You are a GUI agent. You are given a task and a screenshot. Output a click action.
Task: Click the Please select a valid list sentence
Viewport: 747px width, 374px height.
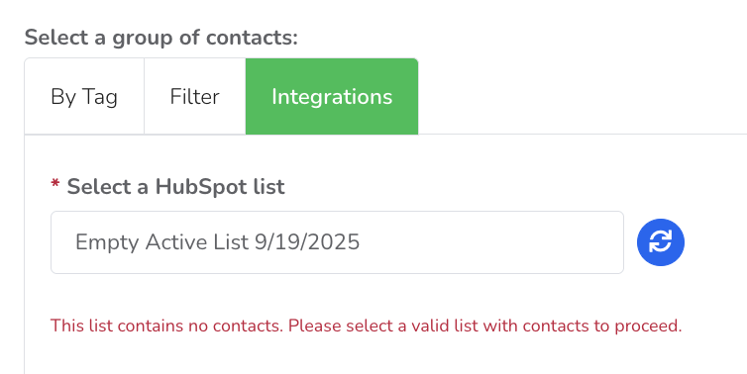click(485, 326)
